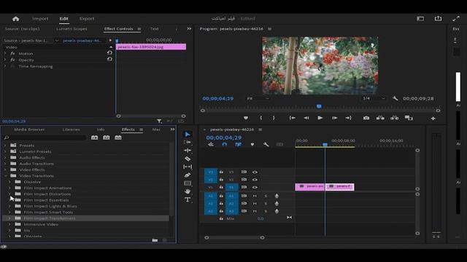Step Back one frame
This screenshot has width=467, height=262.
click(x=306, y=118)
